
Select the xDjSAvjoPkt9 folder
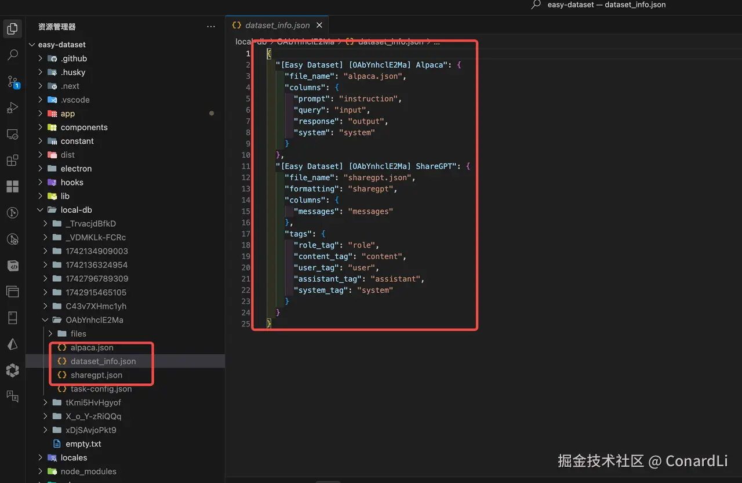pyautogui.click(x=91, y=430)
